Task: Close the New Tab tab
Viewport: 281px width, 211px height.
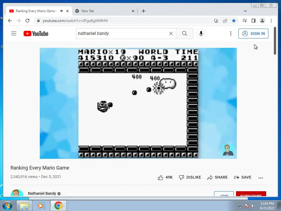Action: click(133, 11)
